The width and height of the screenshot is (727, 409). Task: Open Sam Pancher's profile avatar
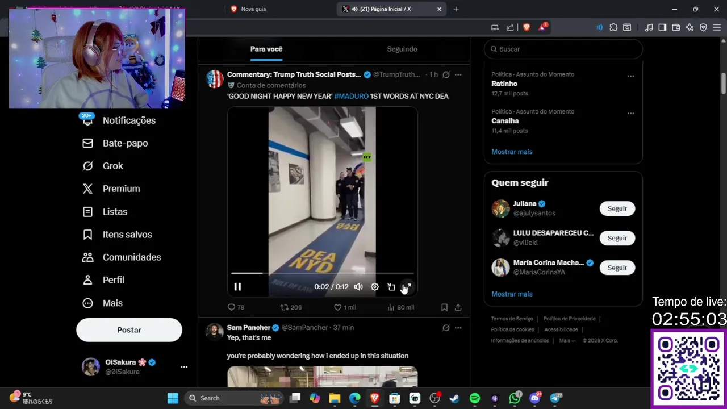(x=215, y=332)
